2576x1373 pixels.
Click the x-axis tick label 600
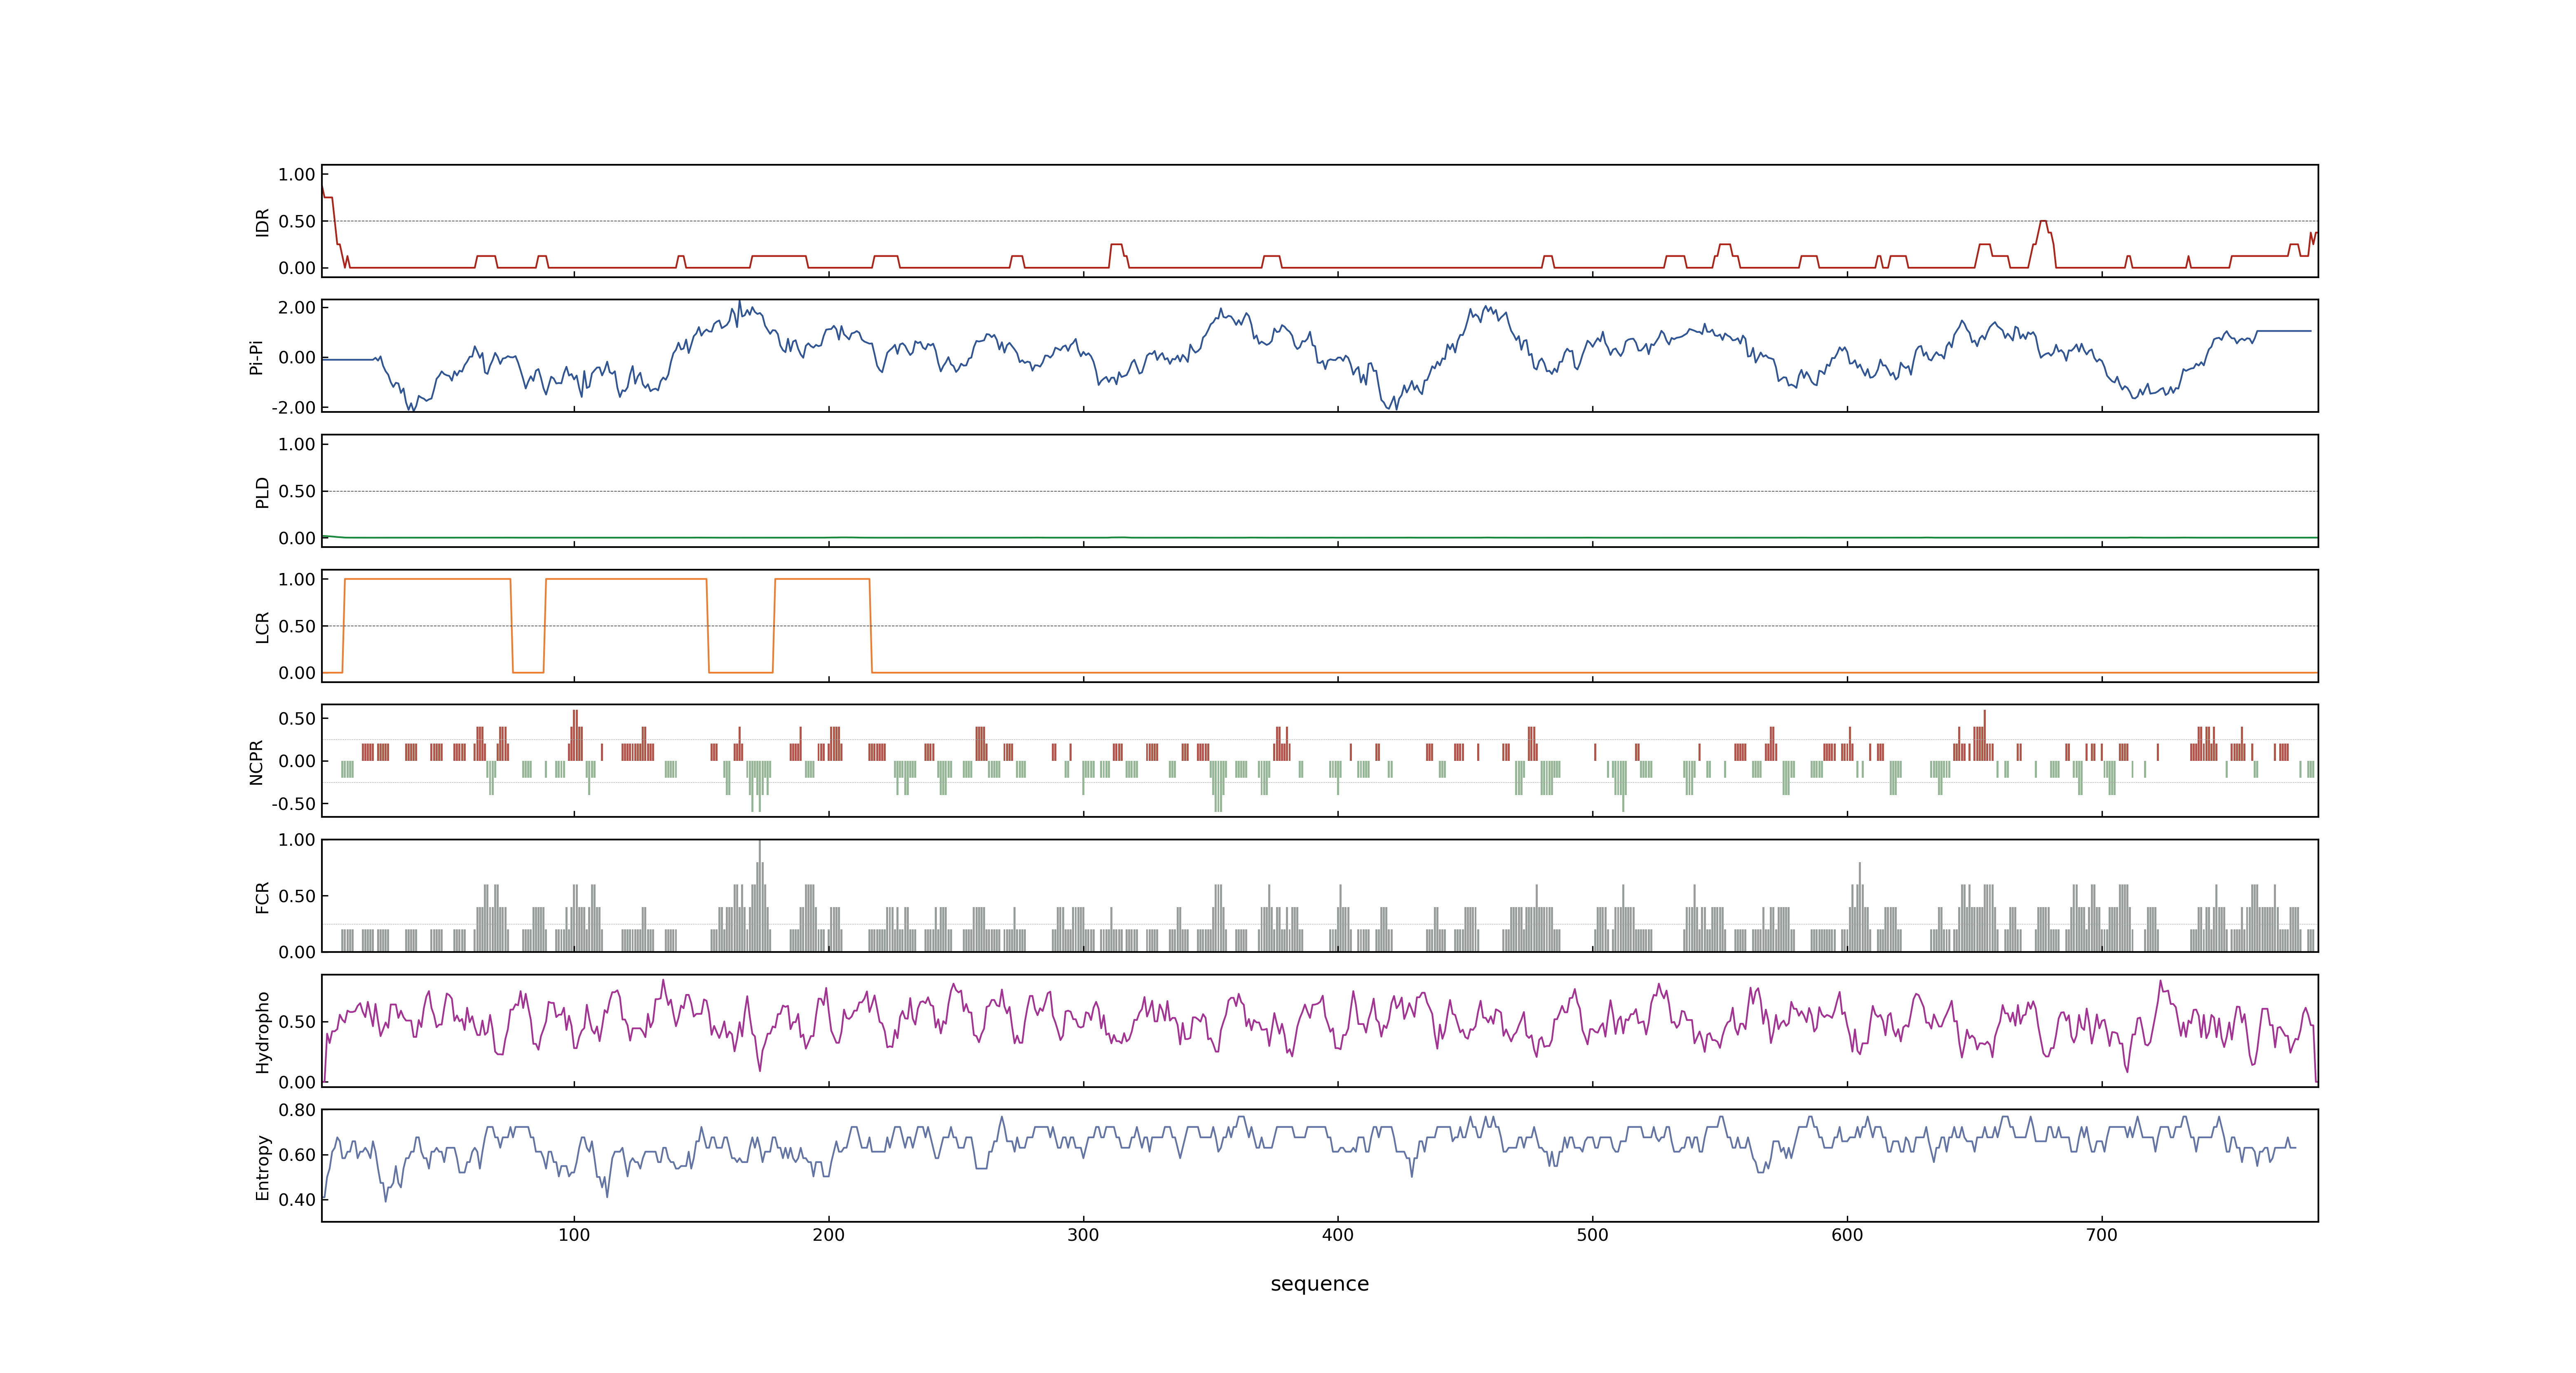(x=1847, y=1235)
